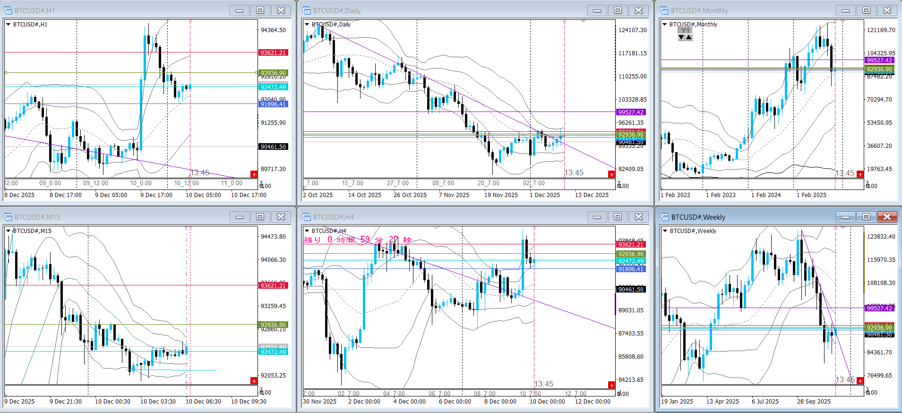Click the red 93621.21 price label on H1 chart
902x413 pixels.
pyautogui.click(x=273, y=53)
